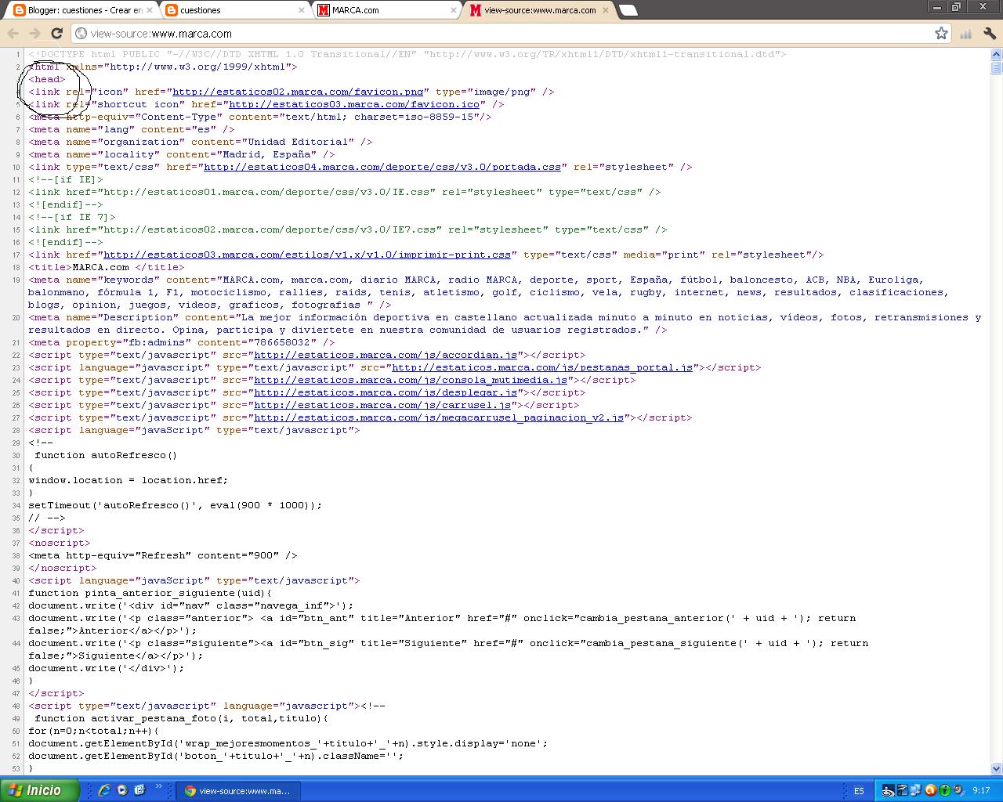
Task: Open favicon.png link on line 4
Action: (298, 92)
